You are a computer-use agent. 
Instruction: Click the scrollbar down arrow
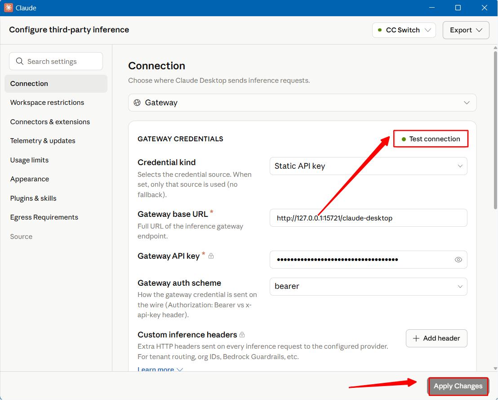click(x=495, y=369)
